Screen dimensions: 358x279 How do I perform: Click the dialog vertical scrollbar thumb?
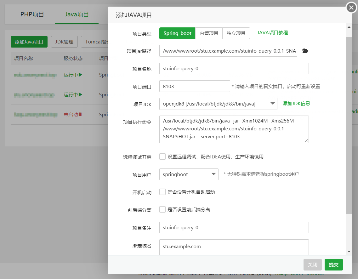coord(349,125)
